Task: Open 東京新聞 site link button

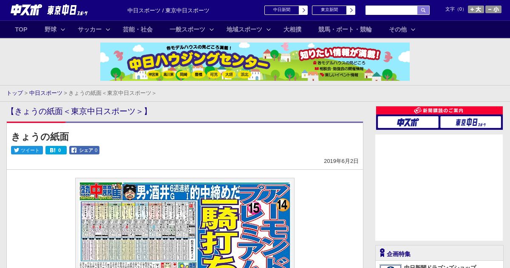Action: 329,10
